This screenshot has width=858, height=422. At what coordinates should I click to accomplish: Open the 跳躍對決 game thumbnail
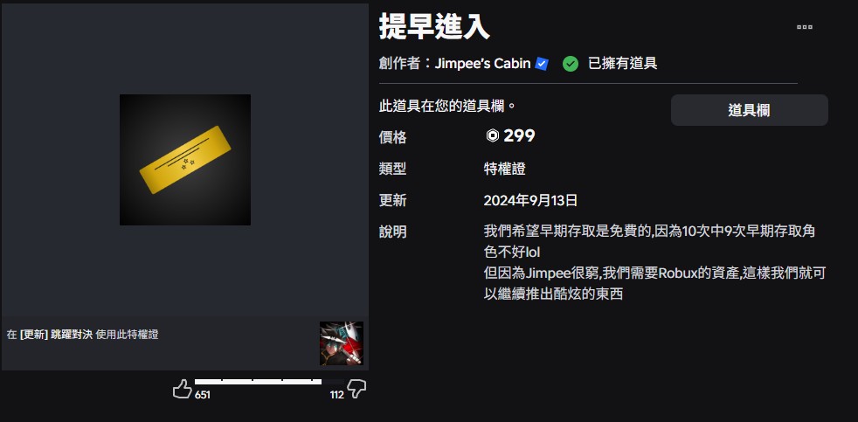tap(342, 343)
